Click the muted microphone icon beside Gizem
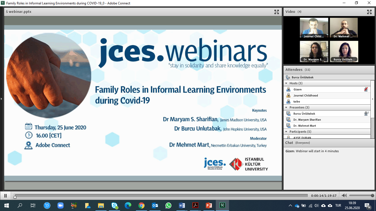 (366, 89)
